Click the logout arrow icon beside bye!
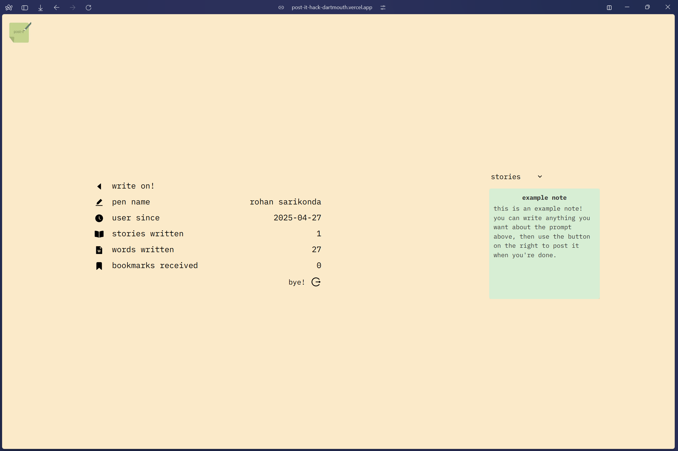Screen dimensions: 678x451 point(316,282)
